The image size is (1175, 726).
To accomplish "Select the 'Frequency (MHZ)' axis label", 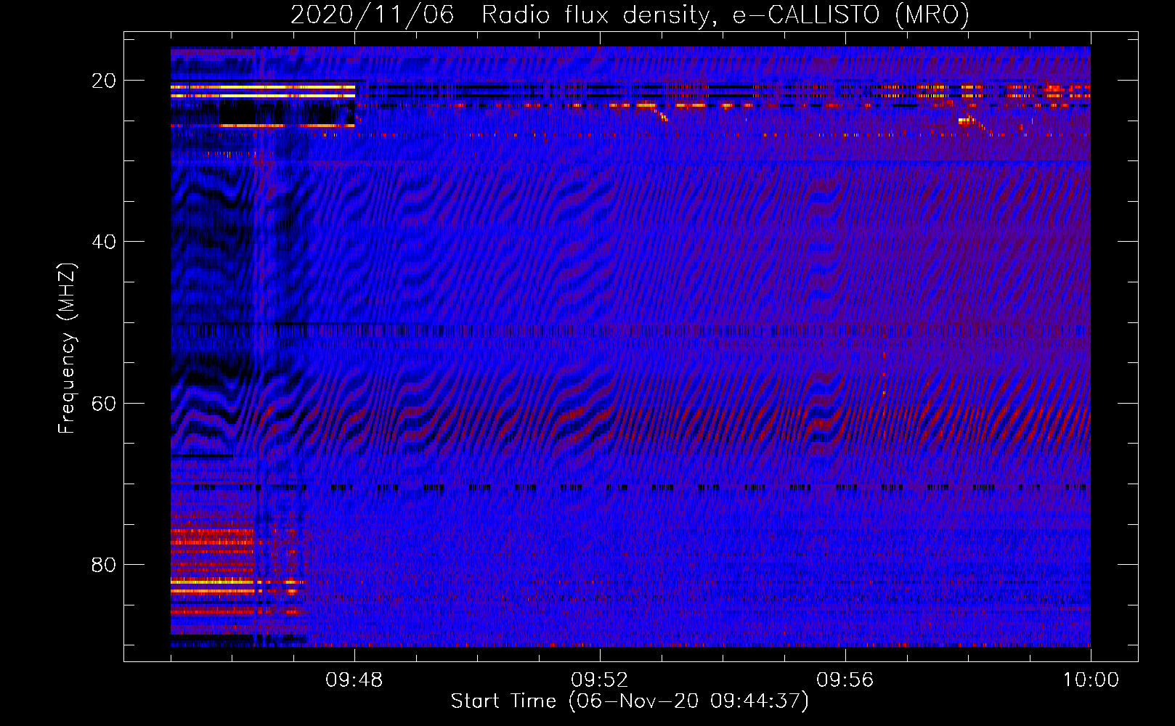I will point(67,348).
